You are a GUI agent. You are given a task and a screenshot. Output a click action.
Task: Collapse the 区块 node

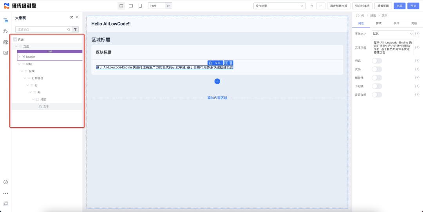pyautogui.click(x=22, y=71)
